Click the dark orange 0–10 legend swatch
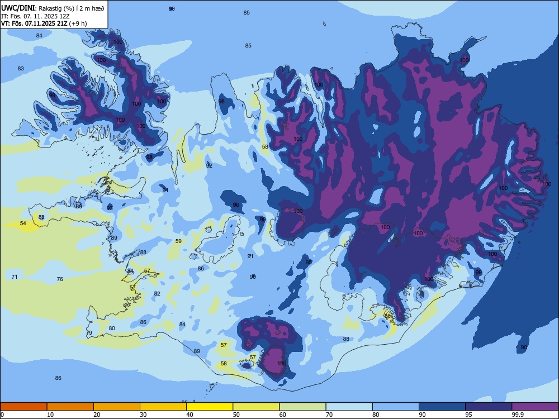The width and height of the screenshot is (559, 419). coord(23,407)
